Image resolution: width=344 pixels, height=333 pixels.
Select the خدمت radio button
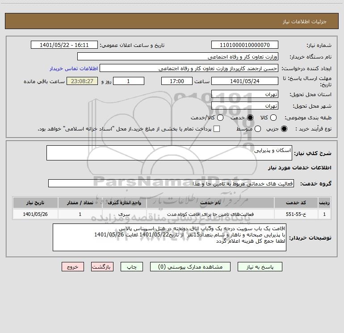250,118
